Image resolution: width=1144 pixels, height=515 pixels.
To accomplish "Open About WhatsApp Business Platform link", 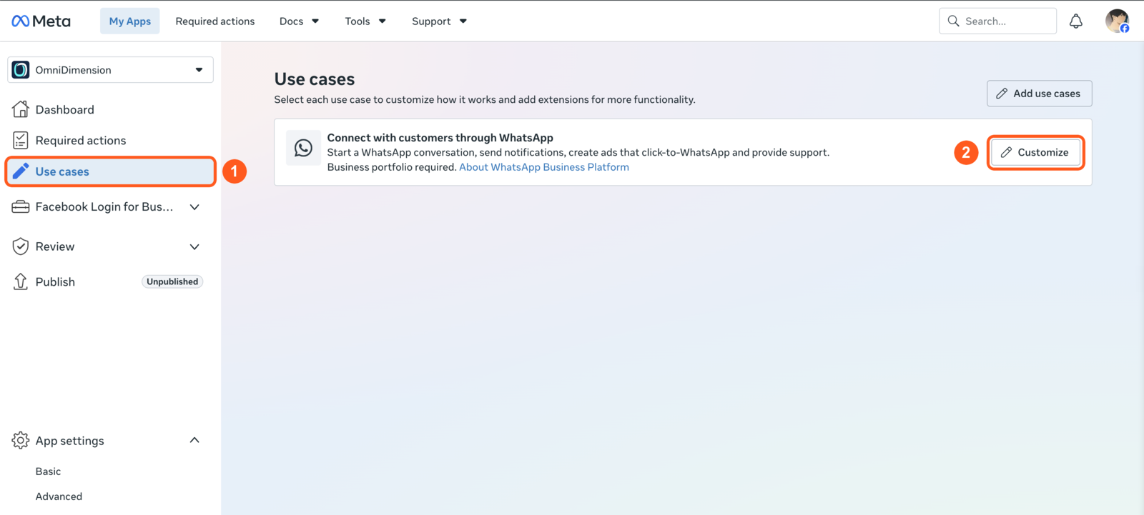I will click(x=544, y=167).
